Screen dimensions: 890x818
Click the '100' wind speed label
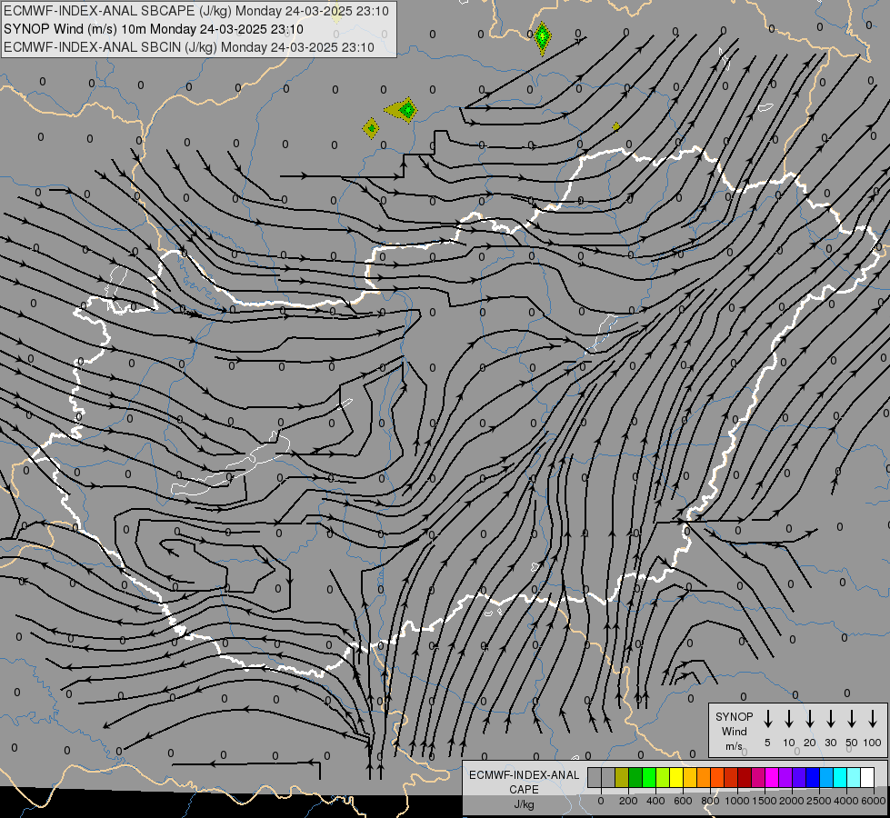click(x=873, y=743)
